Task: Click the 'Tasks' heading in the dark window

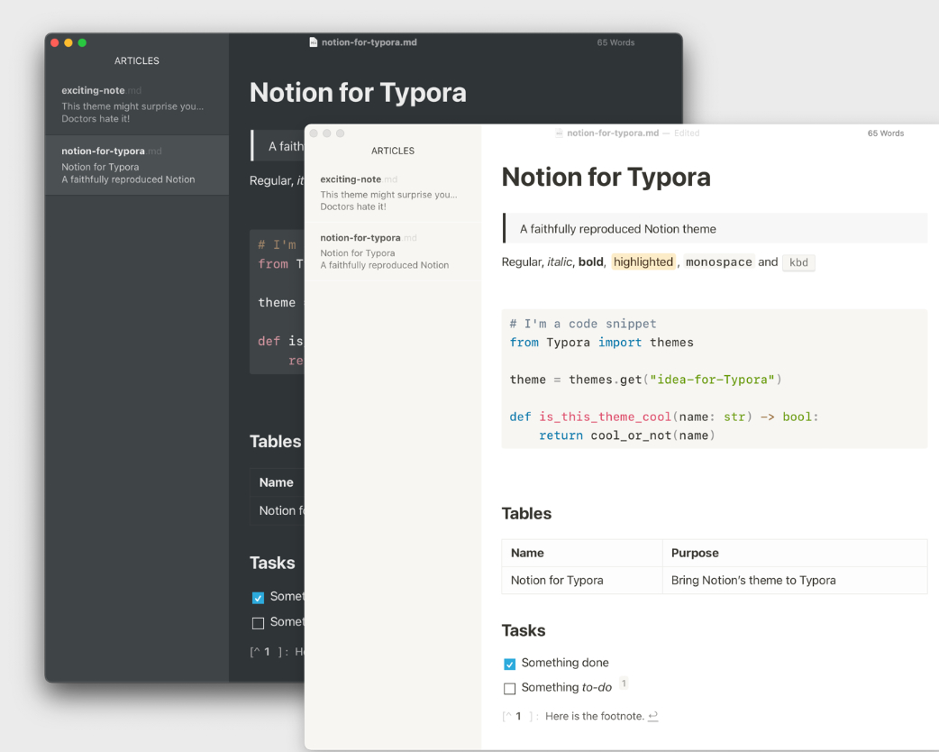Action: point(272,564)
